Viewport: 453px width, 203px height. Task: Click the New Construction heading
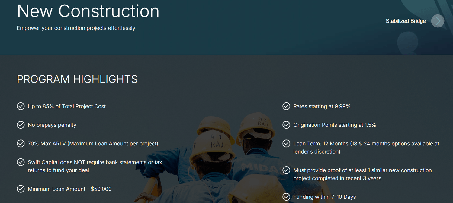click(x=88, y=11)
